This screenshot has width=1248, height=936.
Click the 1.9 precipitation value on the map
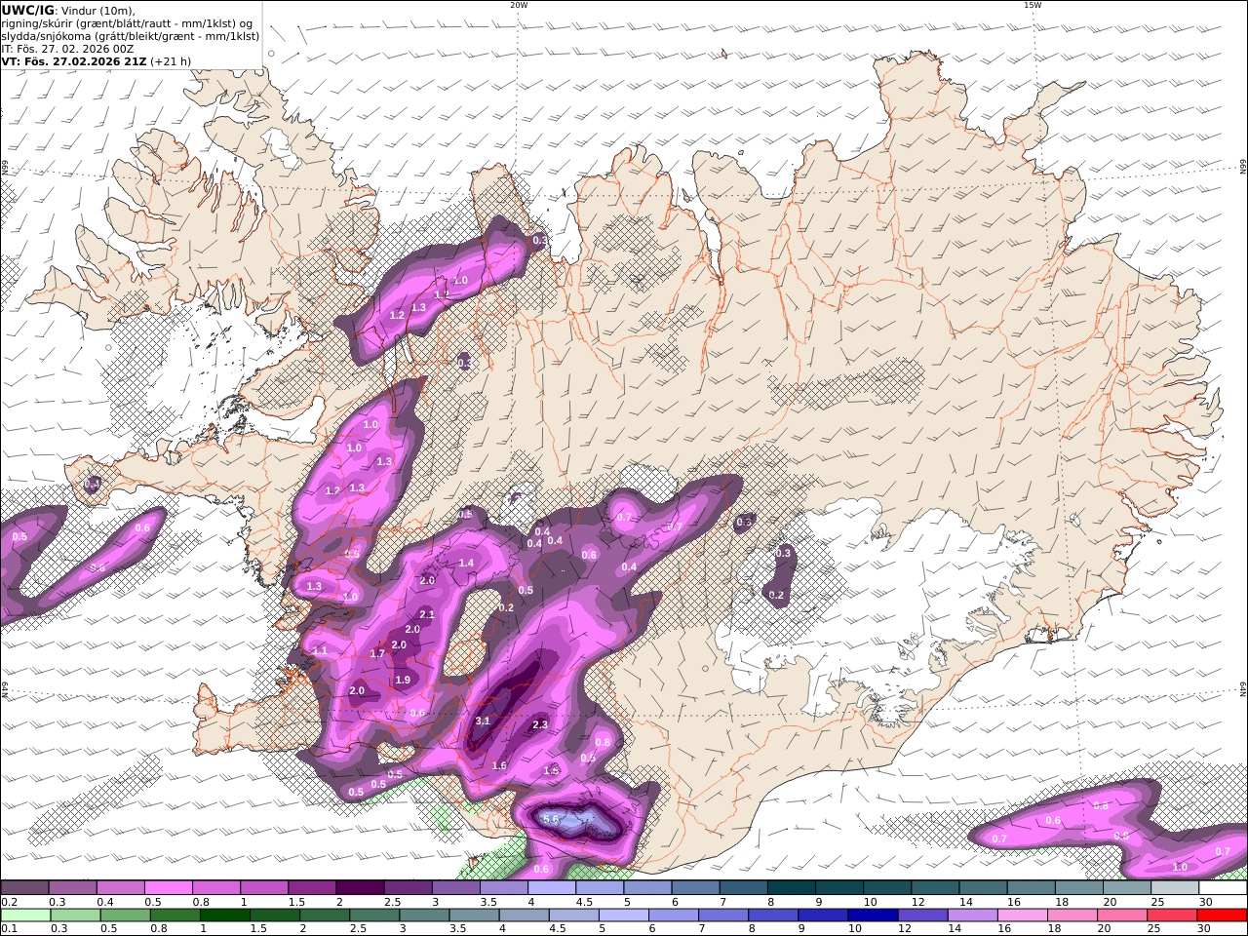pyautogui.click(x=403, y=680)
